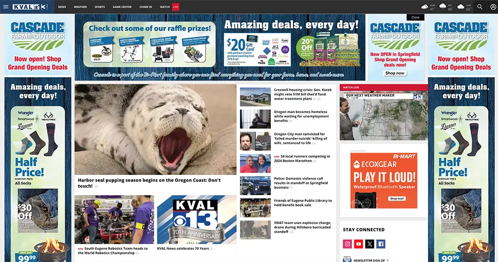Click the homeless Oregon man thumbnail
Screen dimensions: 498x262
[x=255, y=119]
